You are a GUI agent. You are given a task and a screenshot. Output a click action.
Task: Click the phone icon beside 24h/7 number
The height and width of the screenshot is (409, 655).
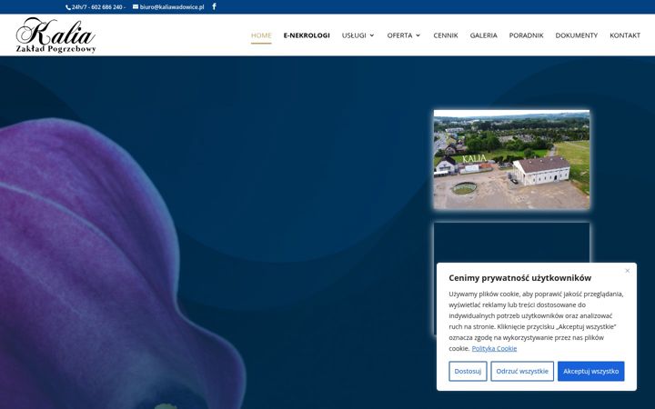pos(68,7)
